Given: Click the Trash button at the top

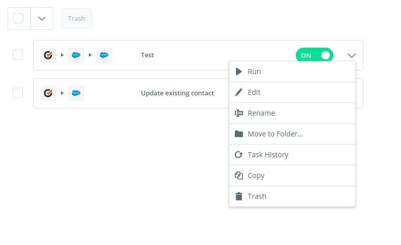Looking at the screenshot, I should click(x=76, y=18).
